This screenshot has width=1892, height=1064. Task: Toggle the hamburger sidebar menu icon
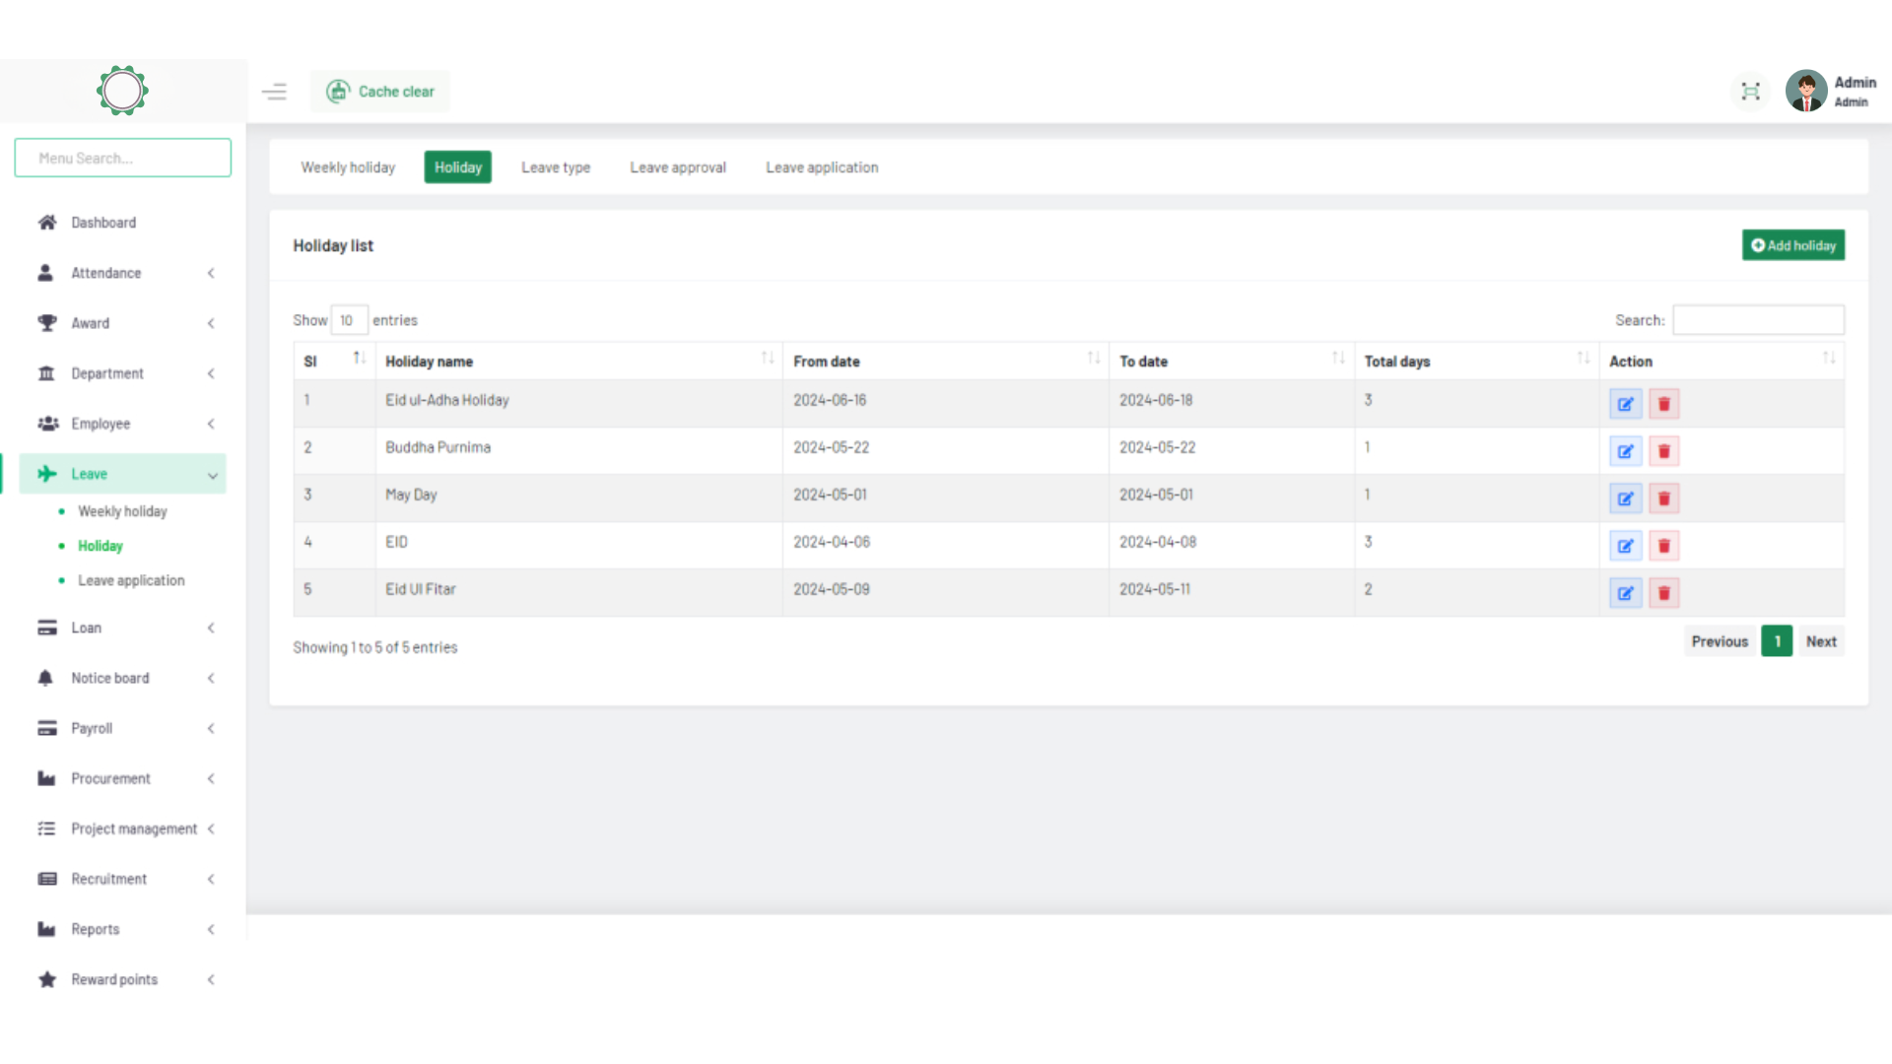click(274, 92)
